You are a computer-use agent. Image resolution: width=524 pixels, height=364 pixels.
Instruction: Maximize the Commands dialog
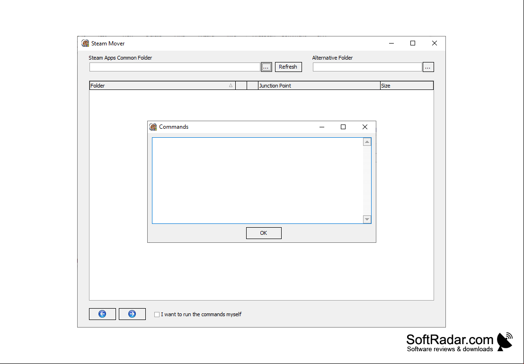pyautogui.click(x=343, y=127)
